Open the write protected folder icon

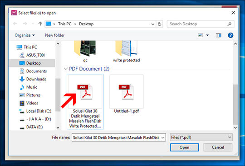[x=127, y=48]
